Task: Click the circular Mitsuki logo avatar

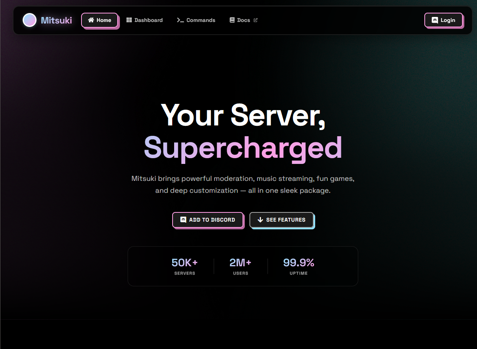Action: pyautogui.click(x=30, y=20)
